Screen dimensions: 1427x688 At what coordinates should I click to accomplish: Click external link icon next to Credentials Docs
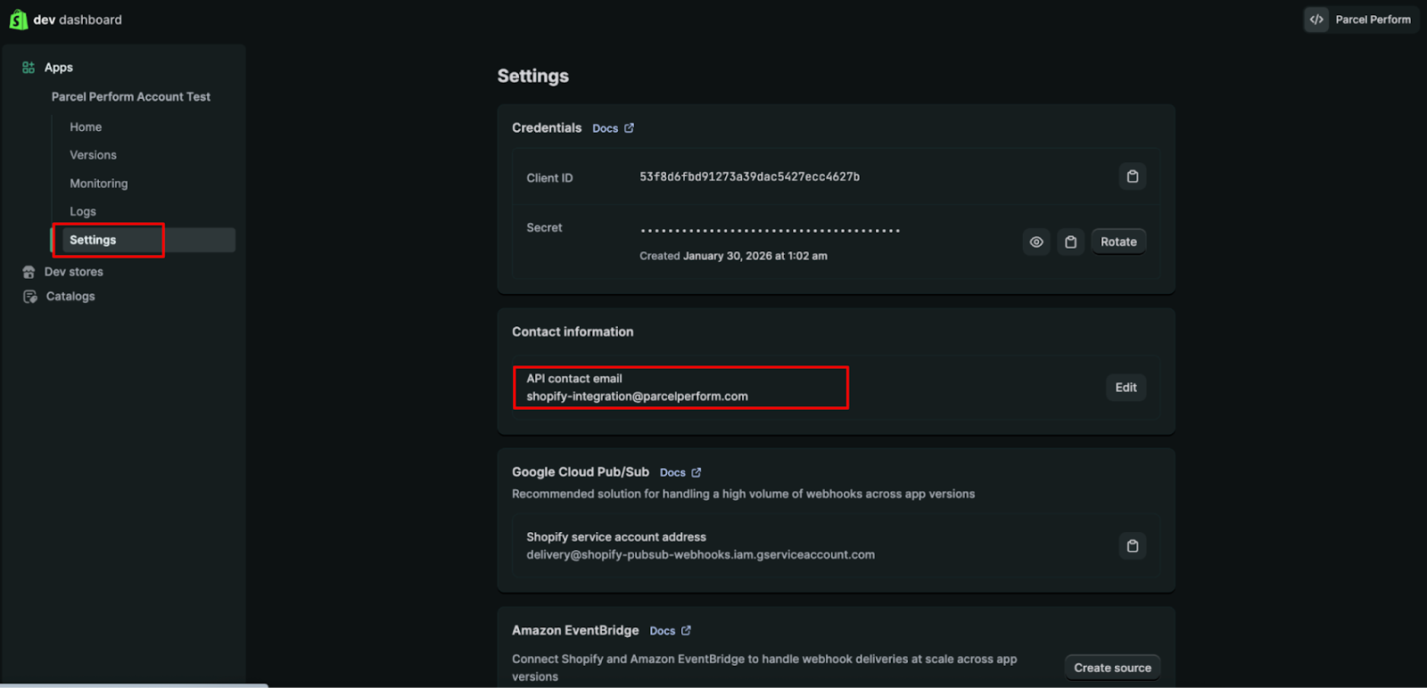click(x=629, y=128)
